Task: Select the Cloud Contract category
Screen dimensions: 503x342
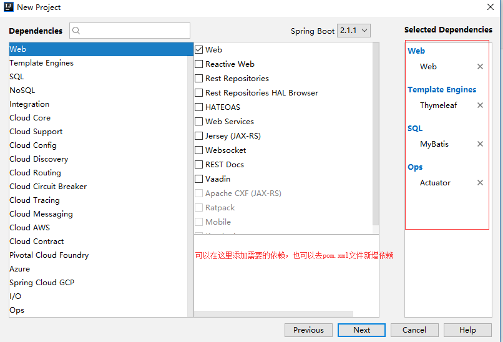Action: point(98,242)
